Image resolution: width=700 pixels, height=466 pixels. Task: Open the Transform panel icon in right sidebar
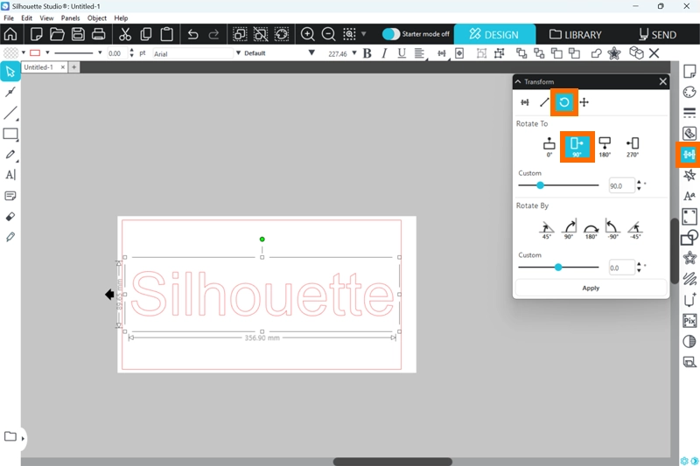click(x=689, y=155)
